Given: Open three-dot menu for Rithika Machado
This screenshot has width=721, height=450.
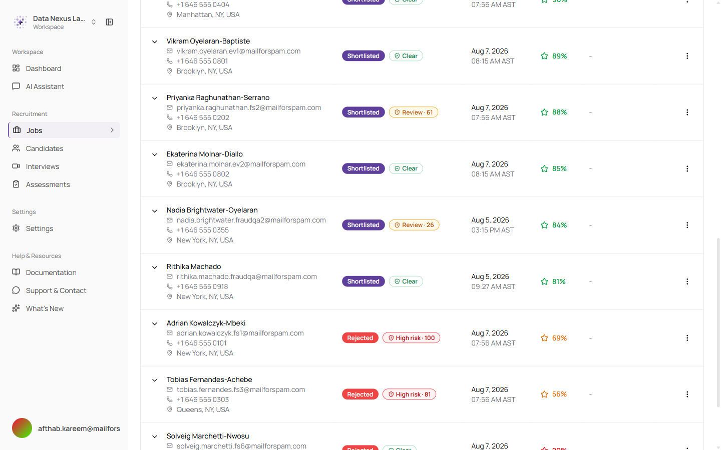Looking at the screenshot, I should tap(687, 281).
